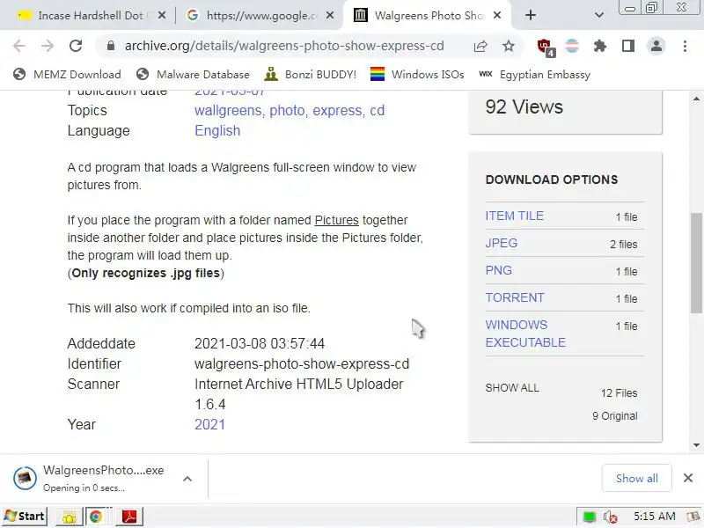Close the Walgreens Photo Show tab

tap(497, 15)
